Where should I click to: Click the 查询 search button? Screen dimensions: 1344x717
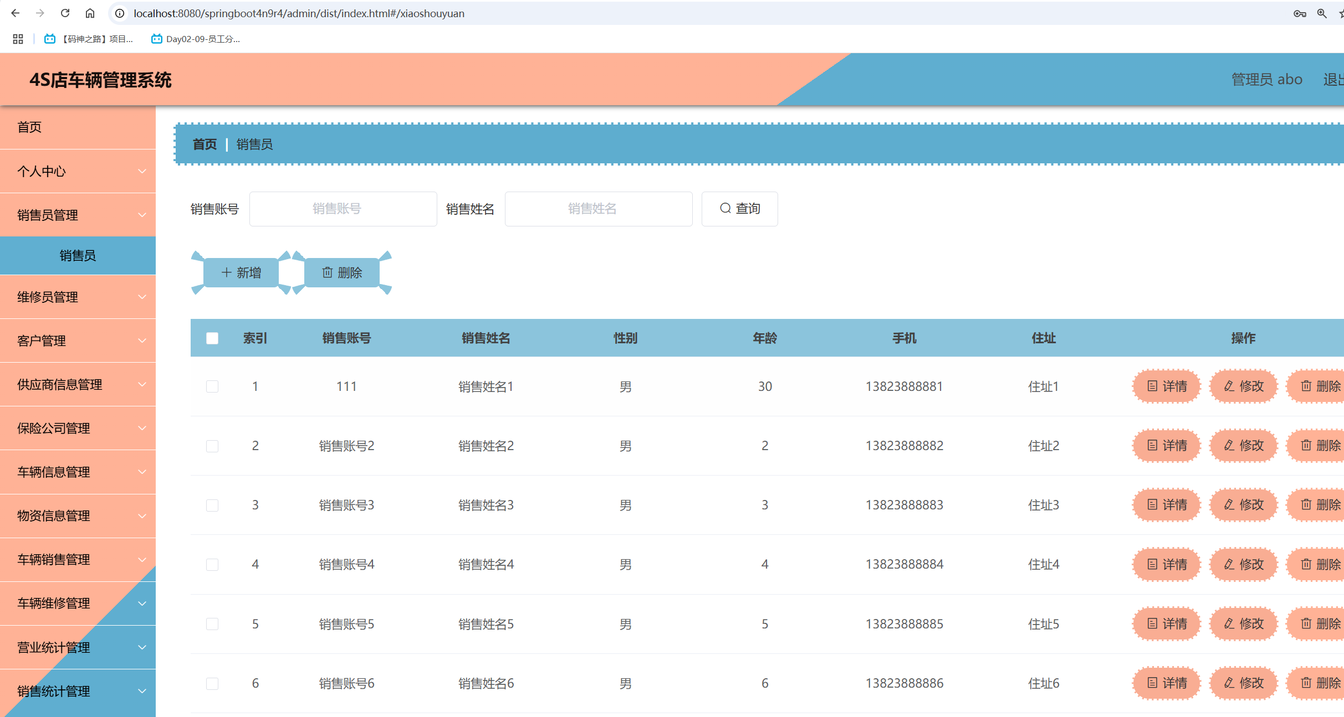click(x=740, y=208)
